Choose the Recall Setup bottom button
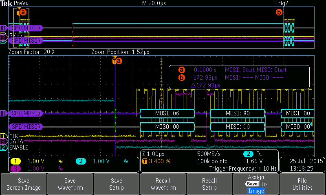Viewport: 326px width, 195px height. [209, 184]
